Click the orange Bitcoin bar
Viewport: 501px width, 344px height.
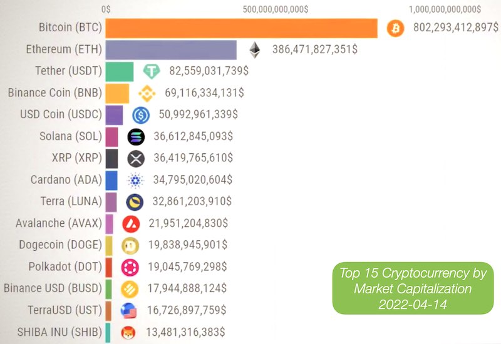pyautogui.click(x=242, y=28)
